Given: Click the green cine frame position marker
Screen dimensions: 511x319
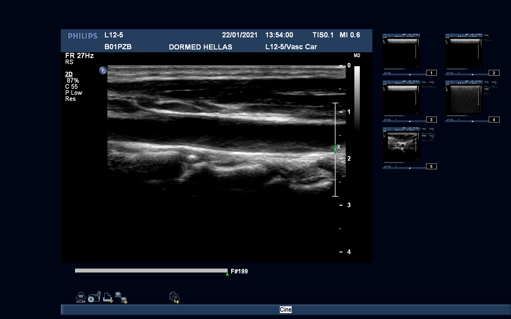Looking at the screenshot, I should click(227, 274).
